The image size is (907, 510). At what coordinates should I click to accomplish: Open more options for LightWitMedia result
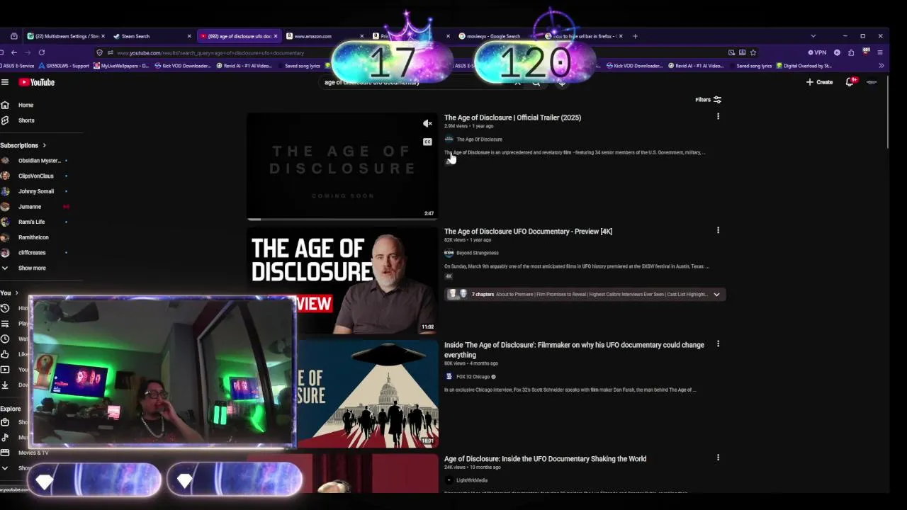718,458
